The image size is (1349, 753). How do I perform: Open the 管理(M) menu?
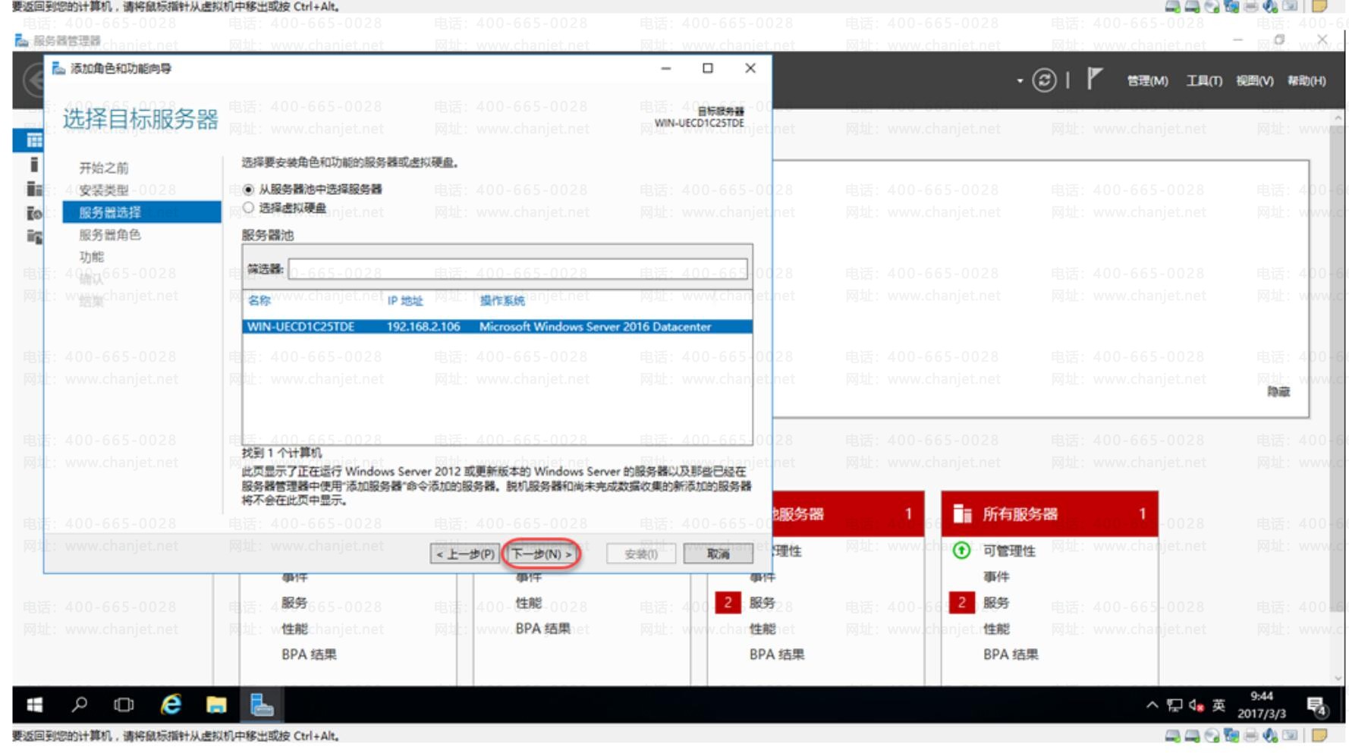click(1147, 81)
